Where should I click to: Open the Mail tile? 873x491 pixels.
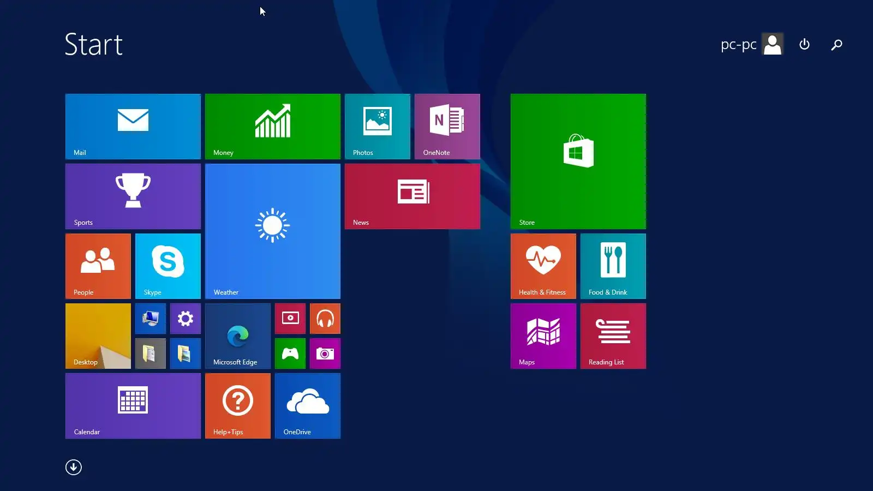coord(133,127)
